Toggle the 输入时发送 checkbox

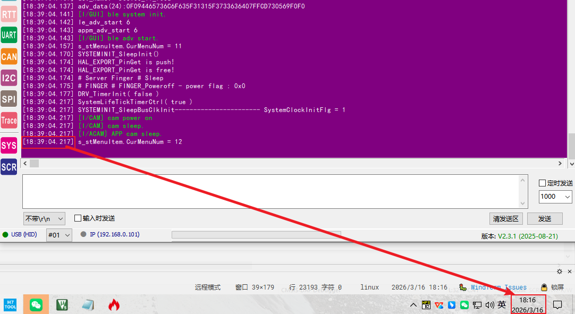coord(78,218)
